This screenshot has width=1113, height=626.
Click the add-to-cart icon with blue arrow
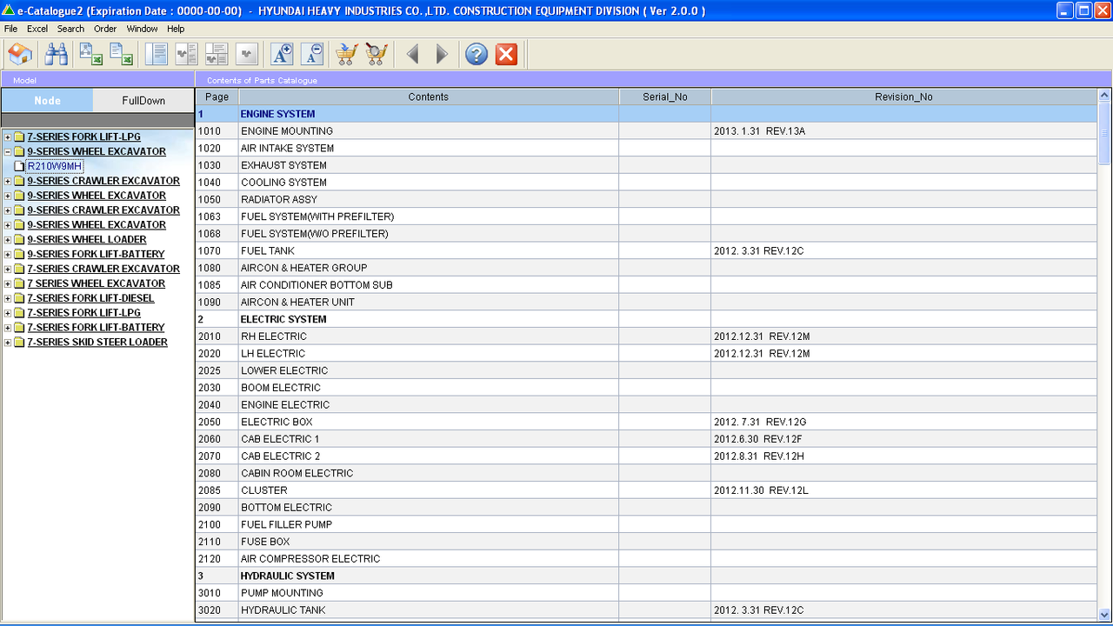[346, 55]
